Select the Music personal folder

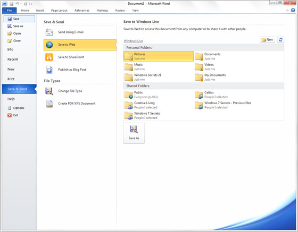tap(159, 67)
